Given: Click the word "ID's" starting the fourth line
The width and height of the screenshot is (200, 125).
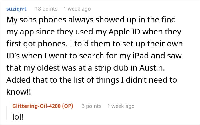Looking at the screenshot, I should (13, 56).
